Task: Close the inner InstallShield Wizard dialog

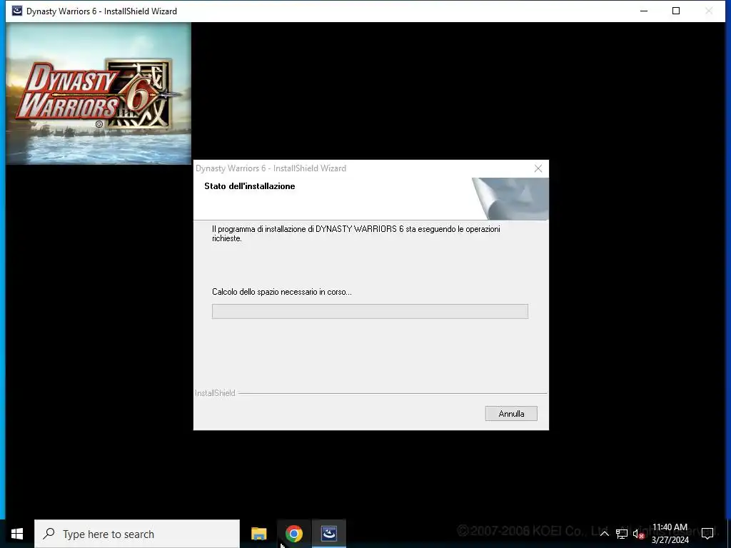Action: pos(538,168)
